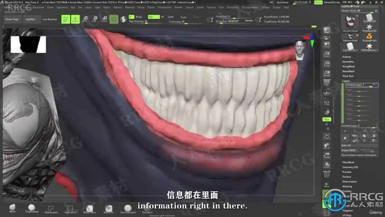This screenshot has height=217, width=385.
Task: Click the Actual size icon
Action: tap(327, 64)
